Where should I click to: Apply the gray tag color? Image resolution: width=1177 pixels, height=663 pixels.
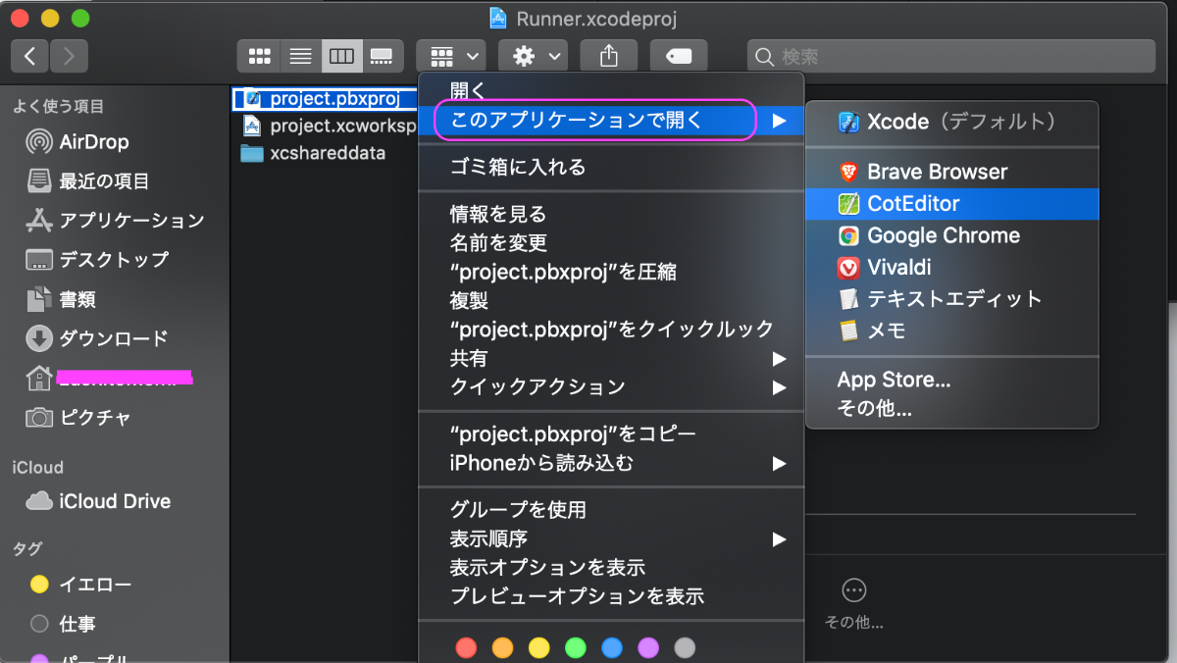pyautogui.click(x=685, y=647)
